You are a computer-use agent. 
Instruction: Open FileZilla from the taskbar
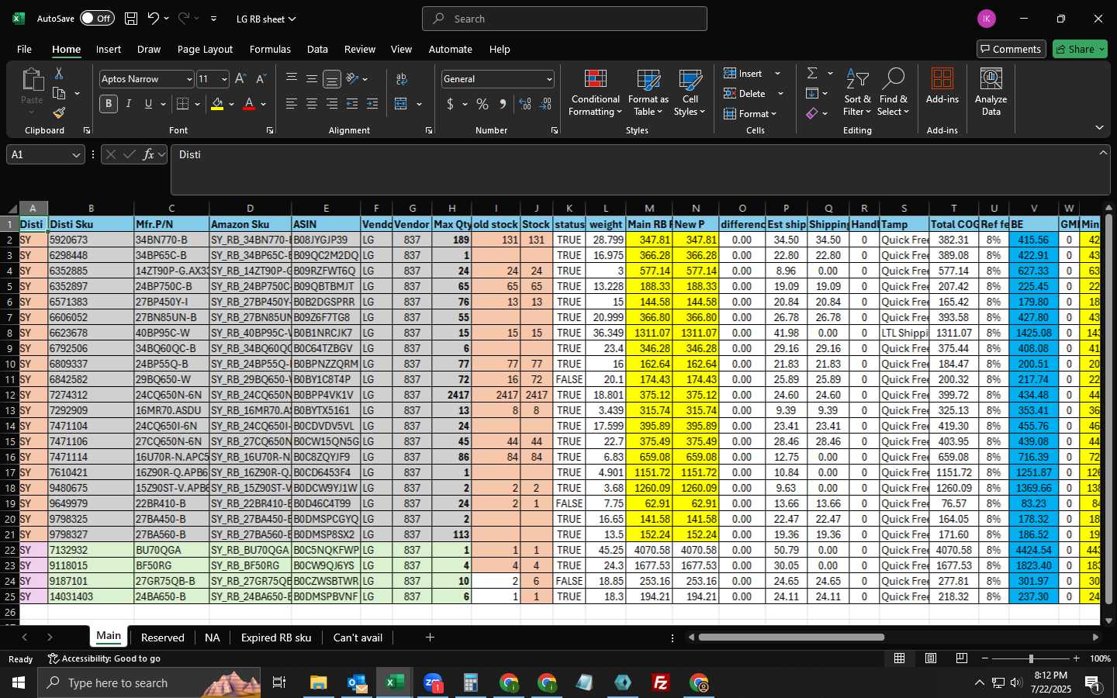coord(661,682)
